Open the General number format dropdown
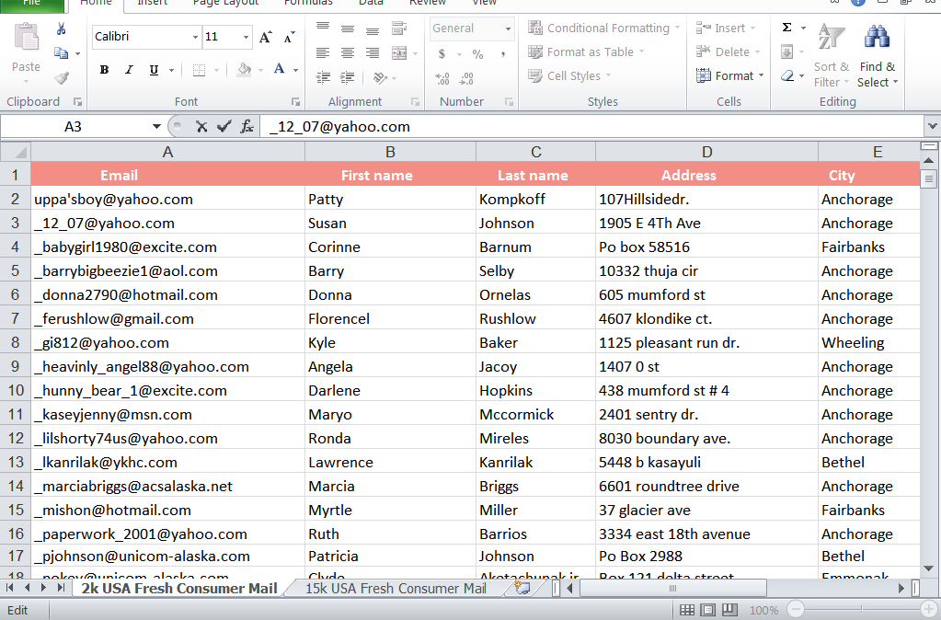 (507, 29)
